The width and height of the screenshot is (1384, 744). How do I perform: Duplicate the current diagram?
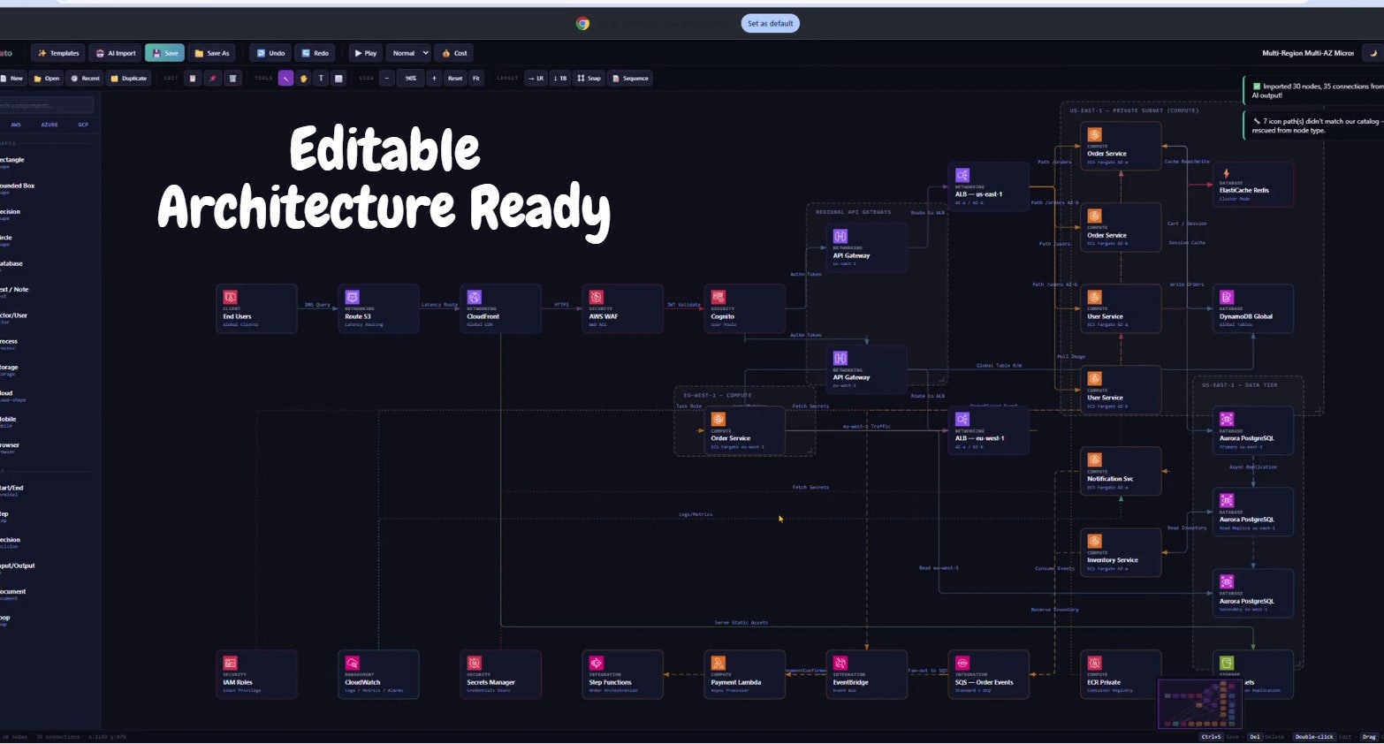(129, 79)
